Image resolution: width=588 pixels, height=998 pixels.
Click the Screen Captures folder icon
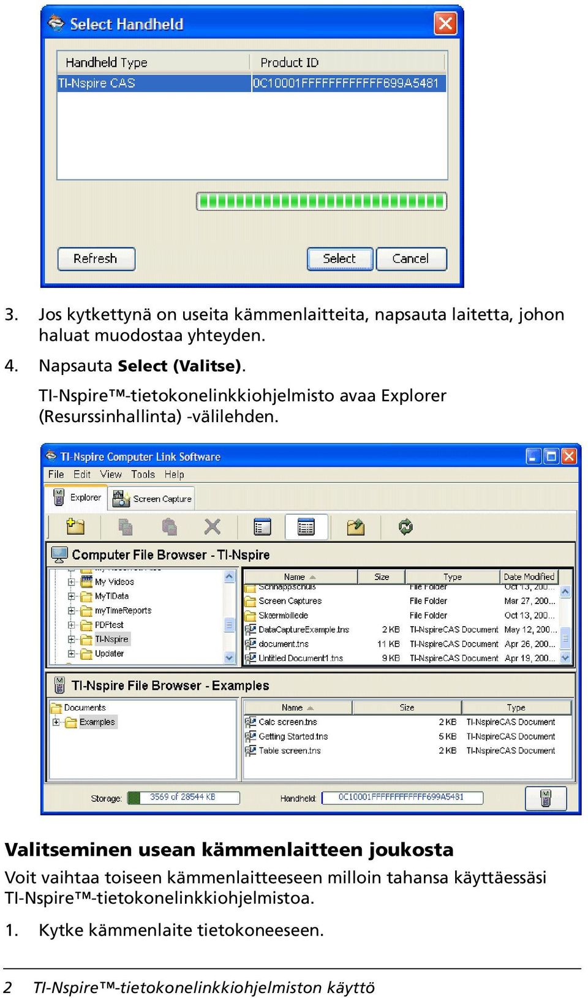[x=250, y=601]
